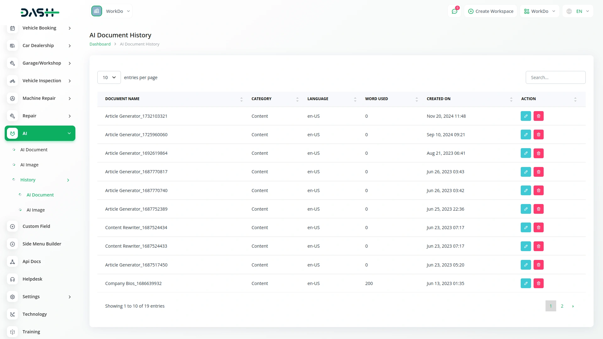The width and height of the screenshot is (603, 339).
Task: Delete Company Bios_1686639932 entry
Action: [x=538, y=283]
